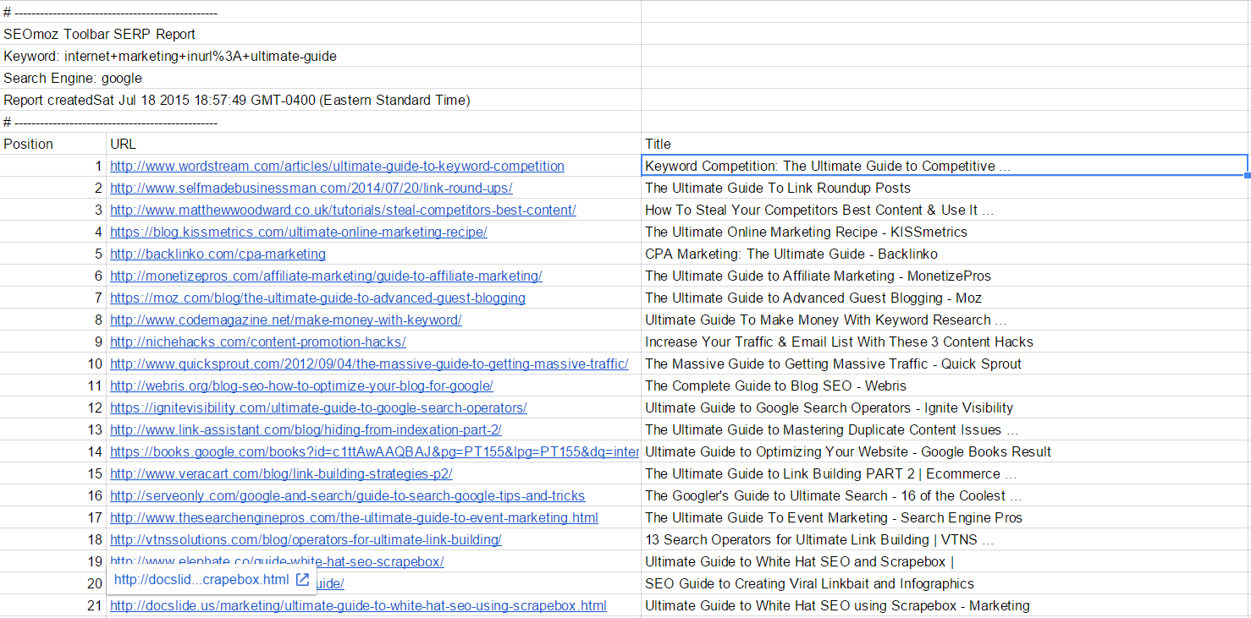
Task: Select title 'The Googler's Guide to Ultimate Search'
Action: click(x=945, y=495)
